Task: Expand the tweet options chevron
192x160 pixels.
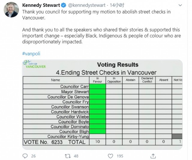Action: (x=180, y=5)
